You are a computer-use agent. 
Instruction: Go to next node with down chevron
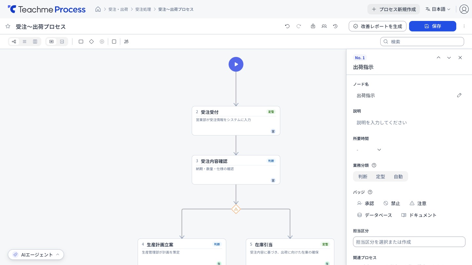click(449, 58)
